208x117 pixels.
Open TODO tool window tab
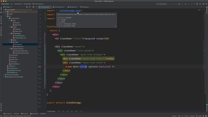(44, 114)
